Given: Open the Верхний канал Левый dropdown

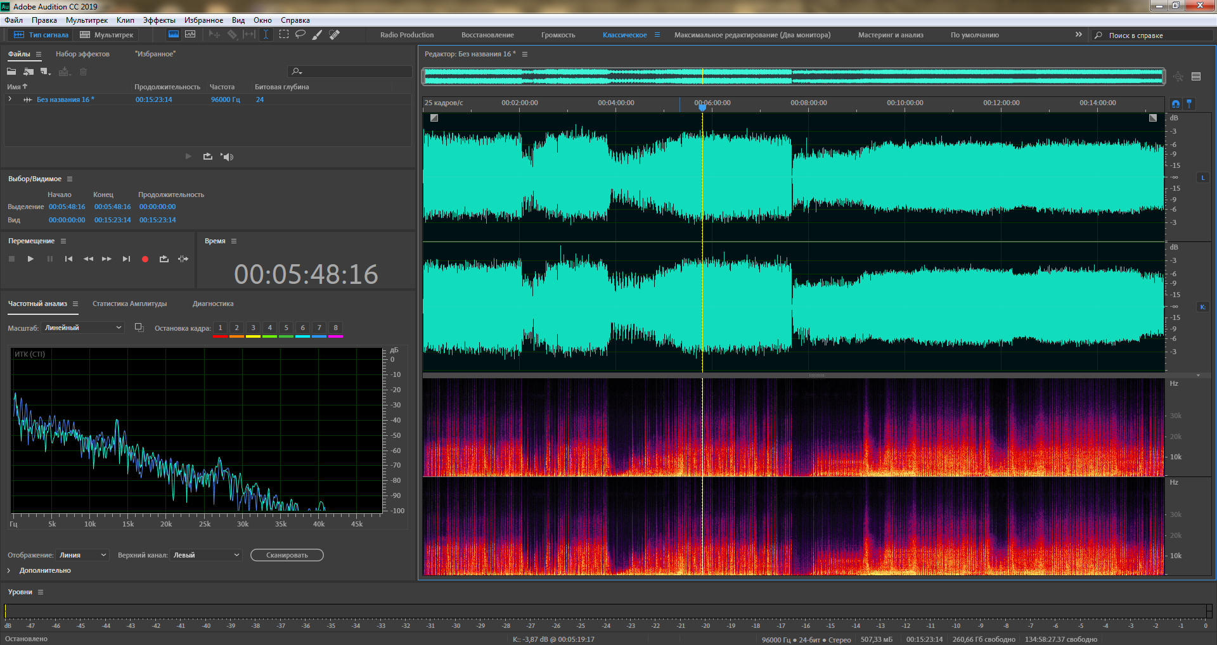Looking at the screenshot, I should click(x=207, y=555).
